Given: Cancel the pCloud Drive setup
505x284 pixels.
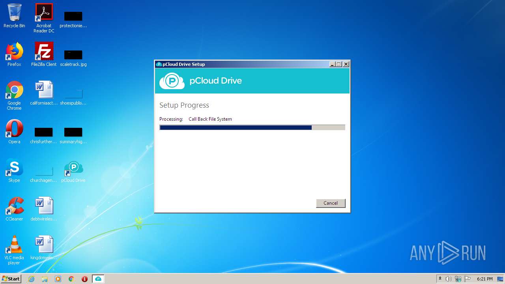Looking at the screenshot, I should (x=331, y=203).
